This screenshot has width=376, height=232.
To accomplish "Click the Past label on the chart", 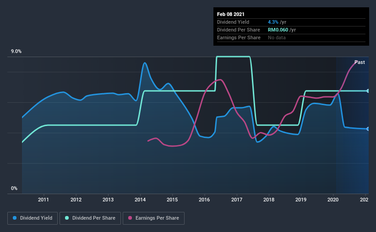I will pyautogui.click(x=360, y=62).
